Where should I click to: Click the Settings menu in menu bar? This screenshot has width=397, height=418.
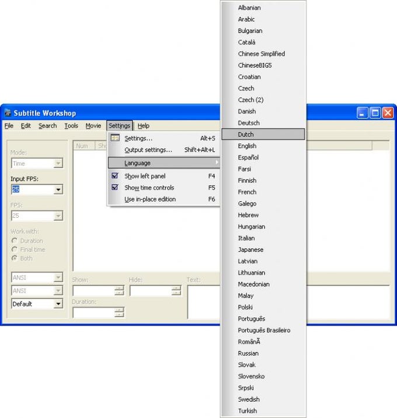click(x=119, y=126)
